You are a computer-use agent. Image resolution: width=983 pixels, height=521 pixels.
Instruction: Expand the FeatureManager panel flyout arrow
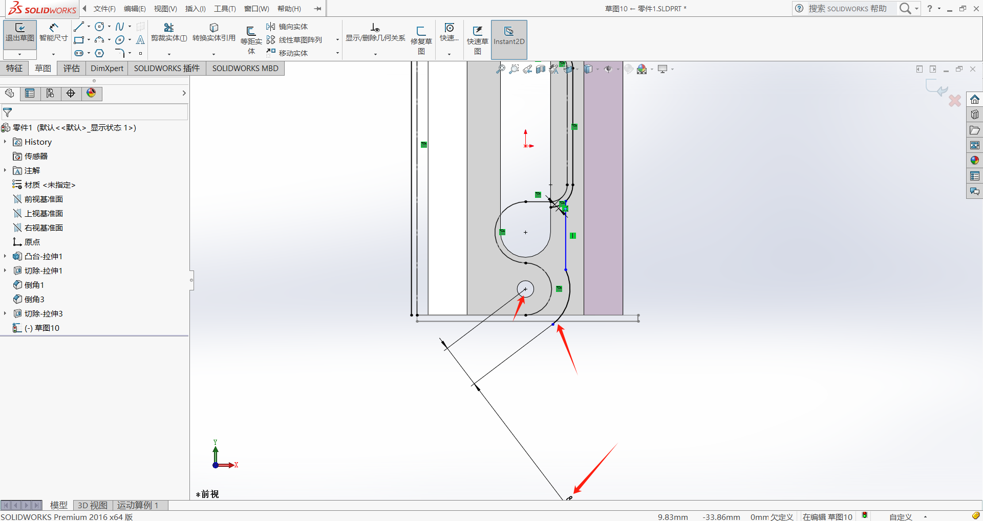pos(184,93)
